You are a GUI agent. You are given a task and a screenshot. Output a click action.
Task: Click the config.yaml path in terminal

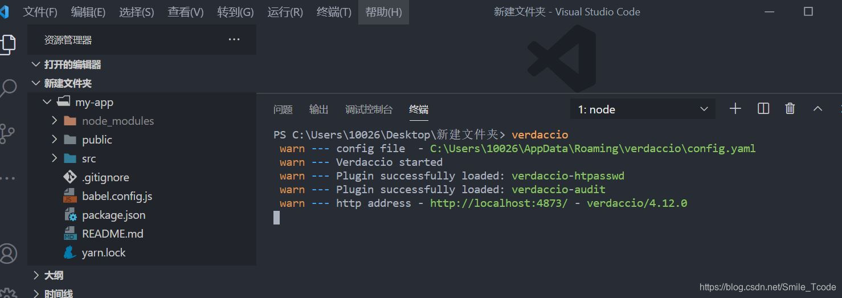(x=593, y=148)
